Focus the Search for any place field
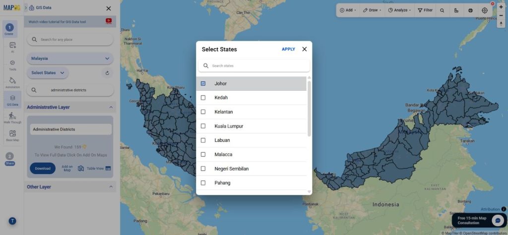508x235 pixels. (70, 40)
